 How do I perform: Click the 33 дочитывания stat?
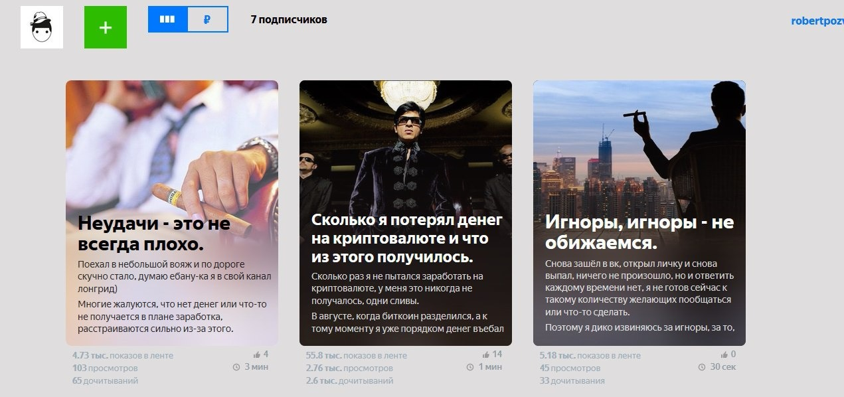572,381
